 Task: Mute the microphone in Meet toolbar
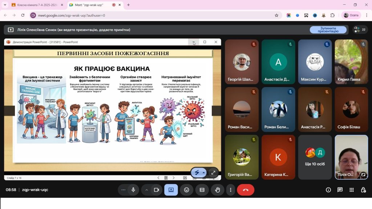pyautogui.click(x=133, y=190)
